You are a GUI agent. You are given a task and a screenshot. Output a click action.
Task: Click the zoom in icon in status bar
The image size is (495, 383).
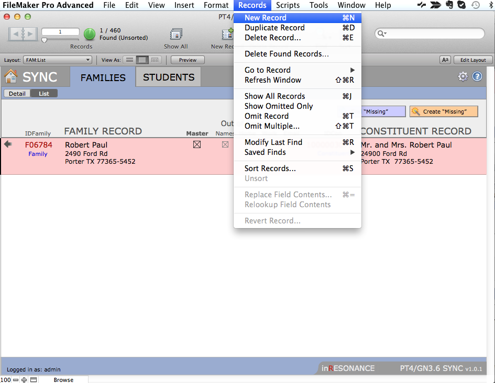pos(24,380)
